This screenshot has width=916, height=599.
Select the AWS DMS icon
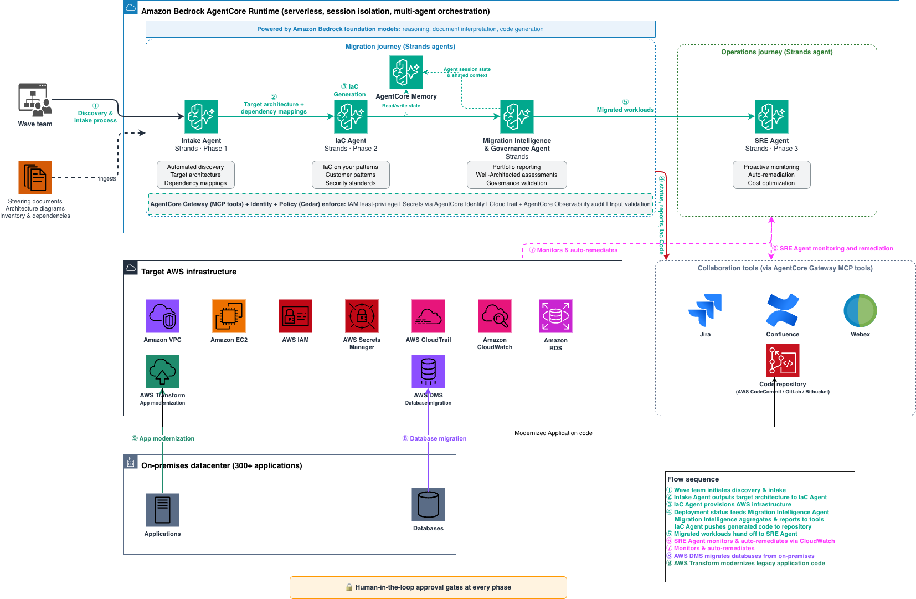coord(428,371)
